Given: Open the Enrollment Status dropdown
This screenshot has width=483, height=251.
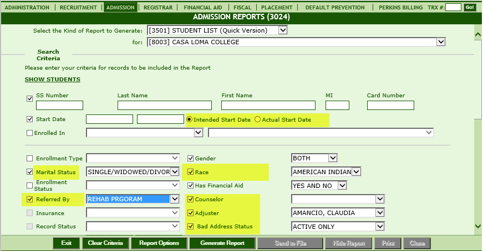Looking at the screenshot, I should (133, 185).
